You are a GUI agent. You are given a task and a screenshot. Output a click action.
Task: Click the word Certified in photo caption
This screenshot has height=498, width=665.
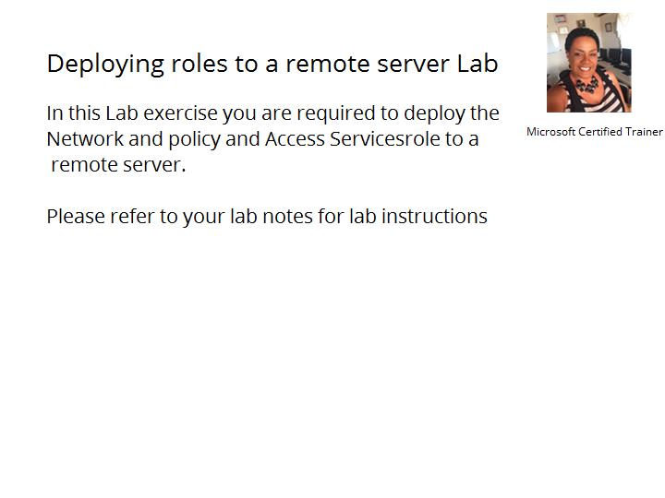tap(600, 132)
